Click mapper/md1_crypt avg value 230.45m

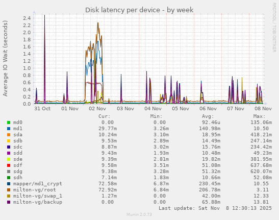pyautogui.click(x=210, y=184)
